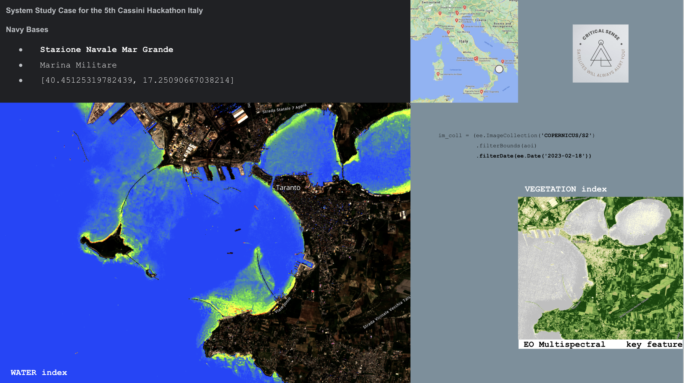Click the coordinates text line
The height and width of the screenshot is (383, 684).
(x=137, y=80)
